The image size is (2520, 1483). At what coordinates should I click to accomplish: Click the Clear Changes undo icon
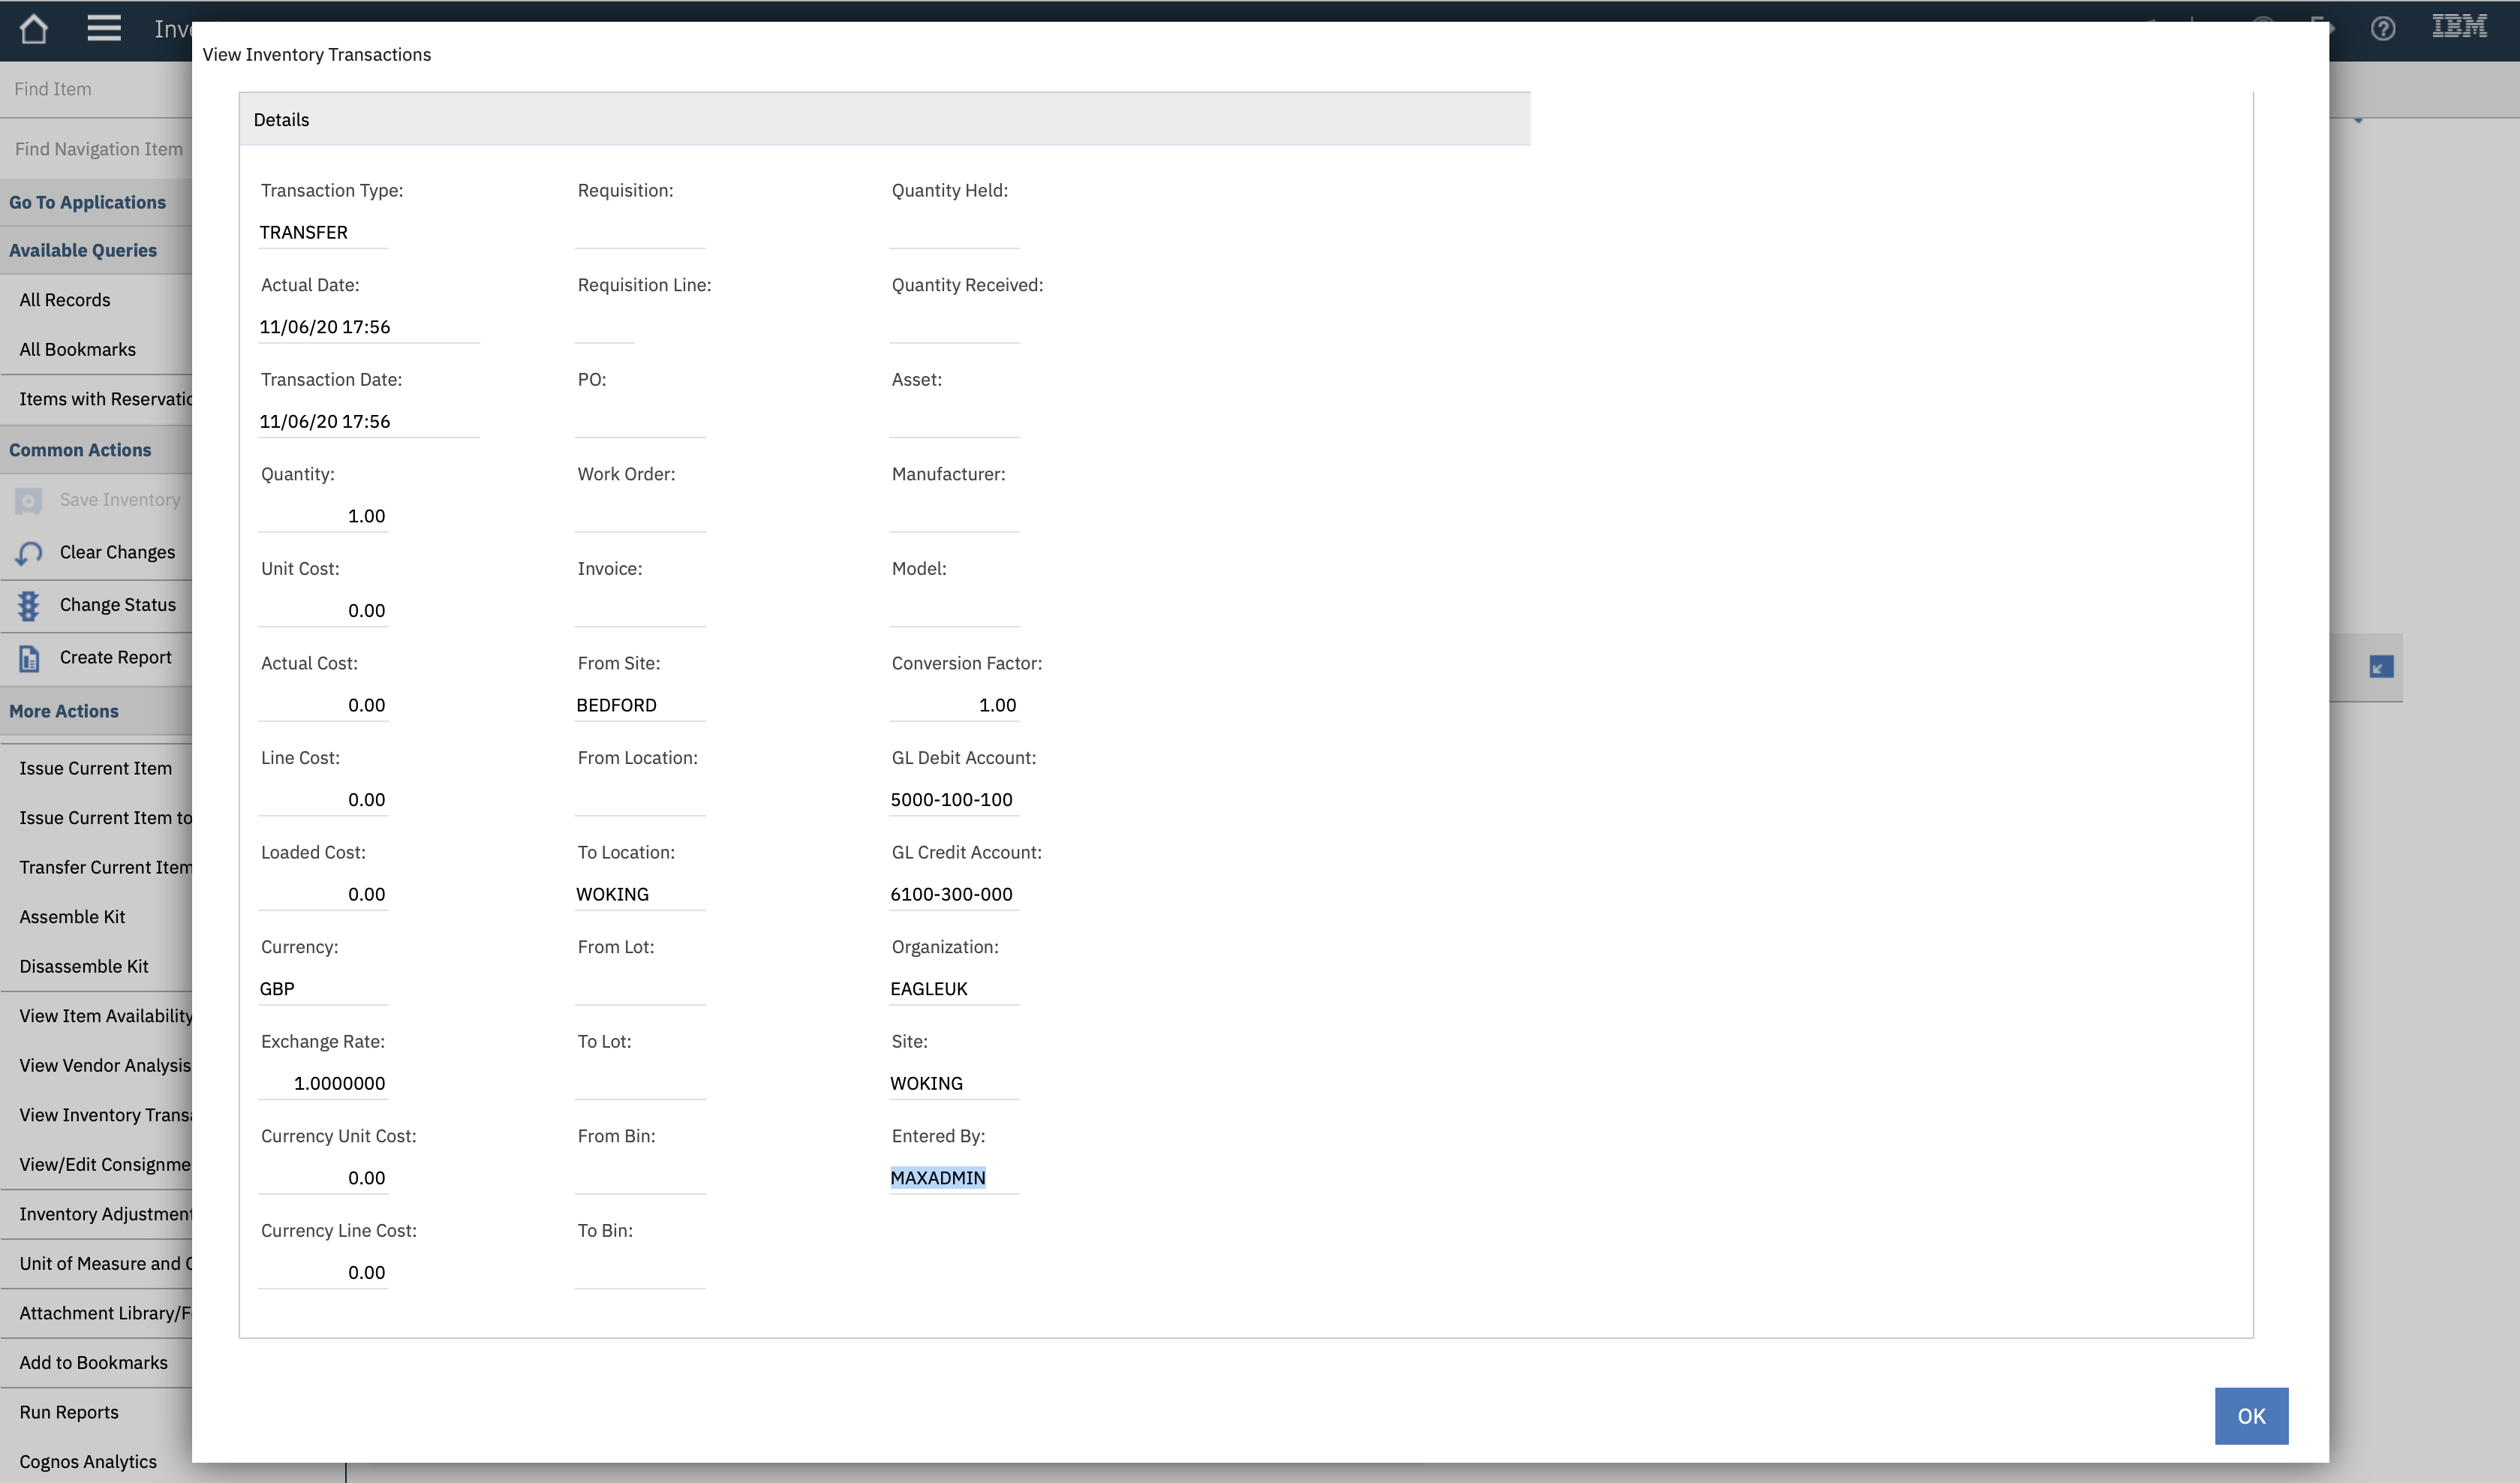point(29,553)
